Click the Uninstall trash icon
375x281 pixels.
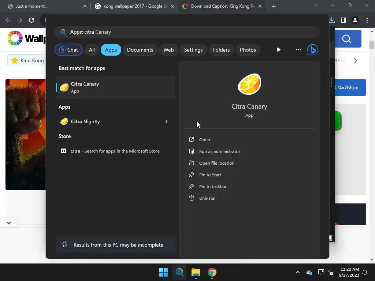(x=191, y=198)
